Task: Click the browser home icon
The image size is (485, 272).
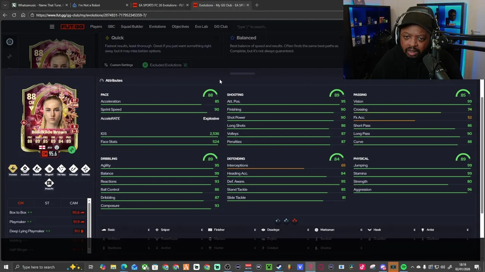Action: coord(23,15)
